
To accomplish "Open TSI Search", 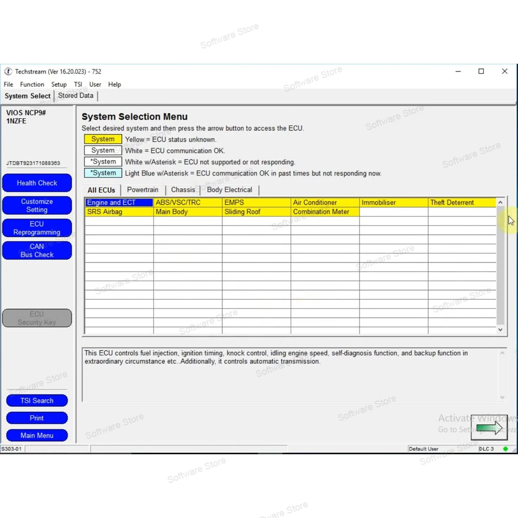I will pyautogui.click(x=37, y=401).
